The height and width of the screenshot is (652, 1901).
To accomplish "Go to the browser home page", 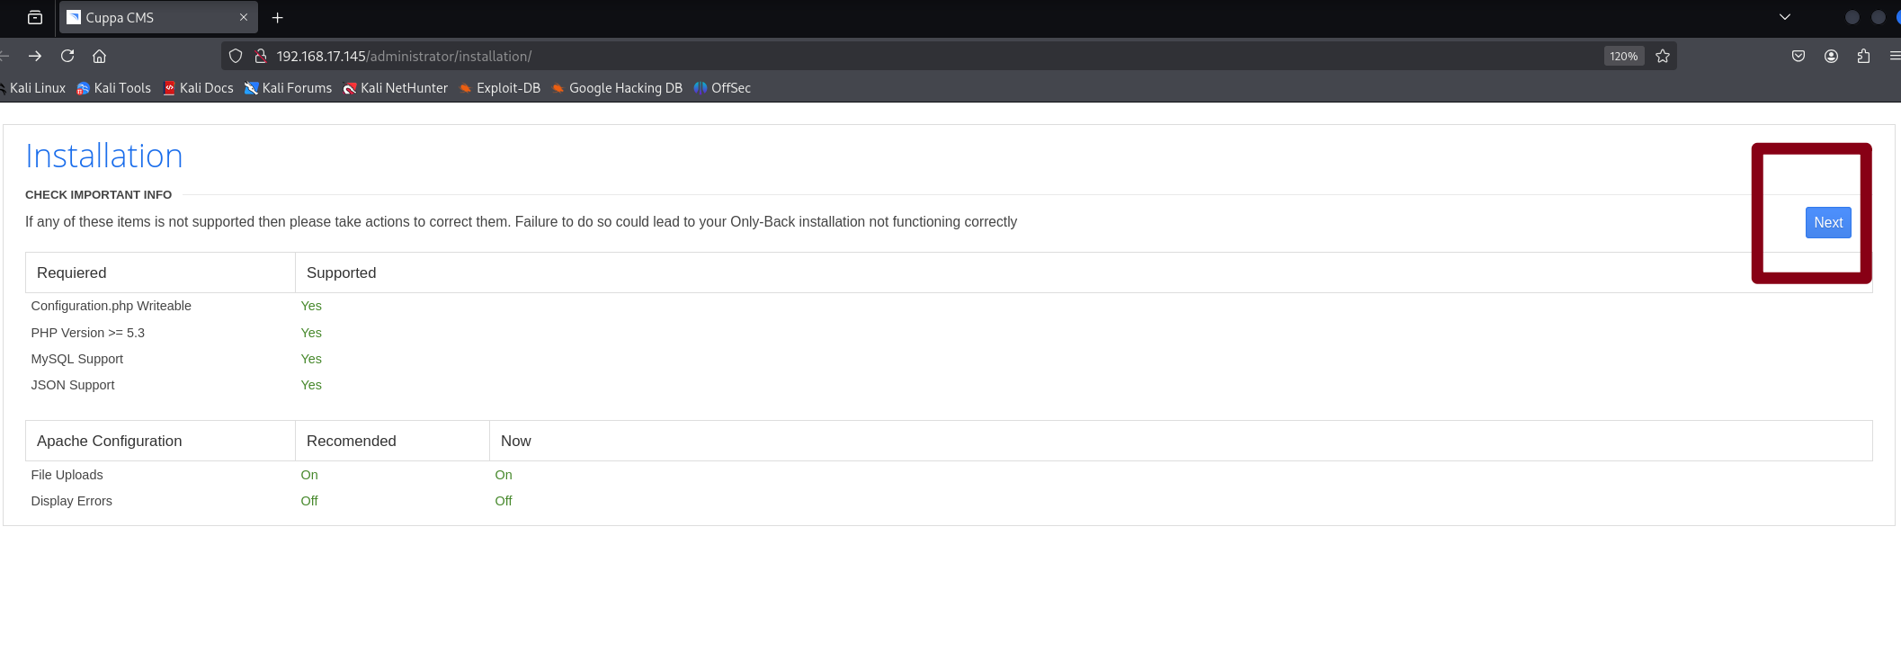I will [x=99, y=56].
